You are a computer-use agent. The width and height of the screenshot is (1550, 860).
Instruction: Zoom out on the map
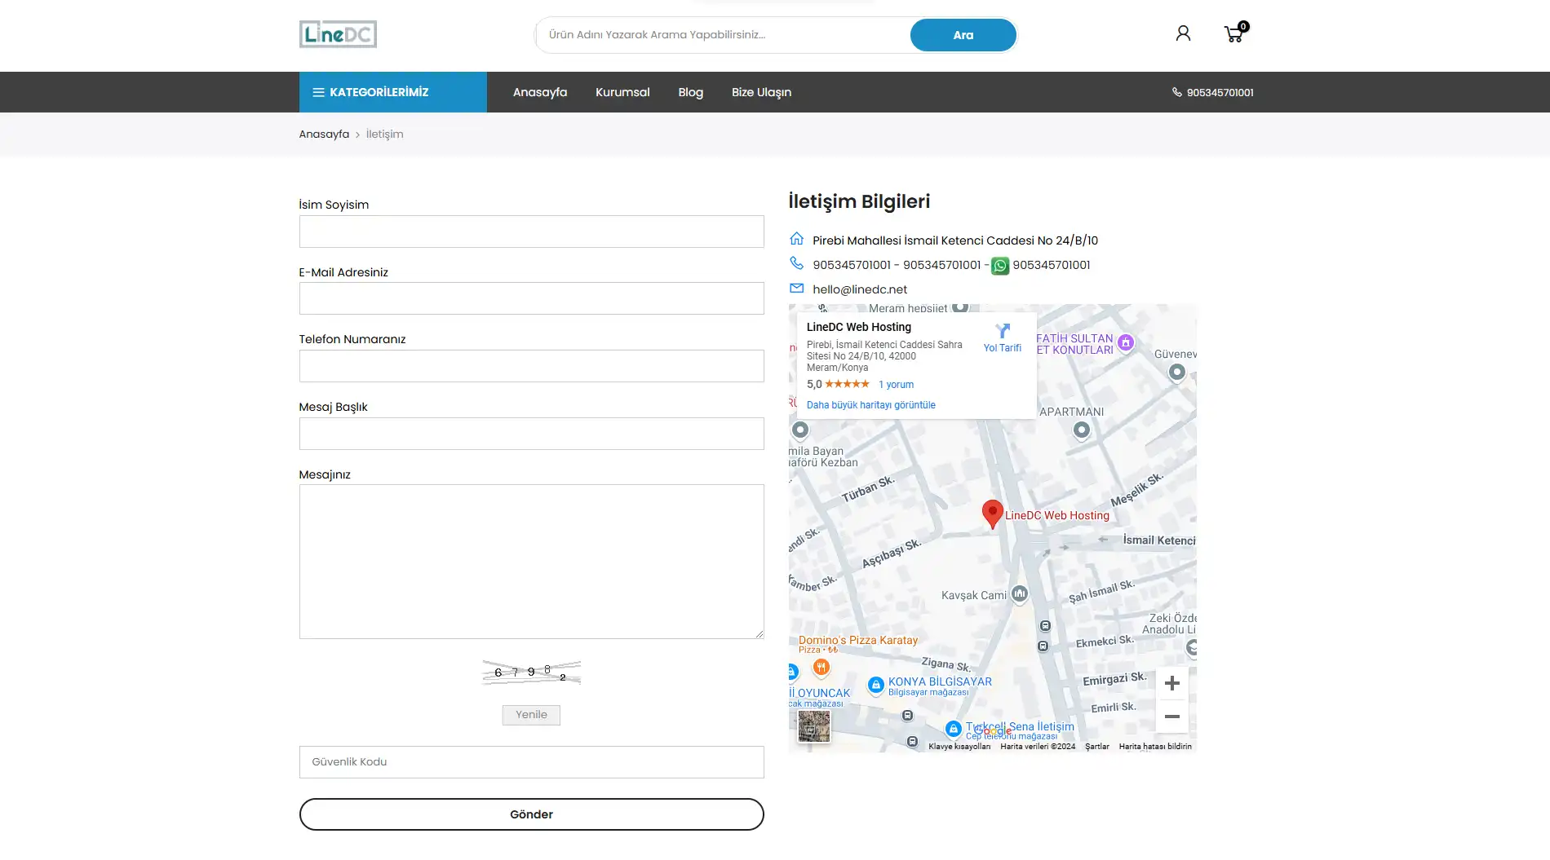1171,717
